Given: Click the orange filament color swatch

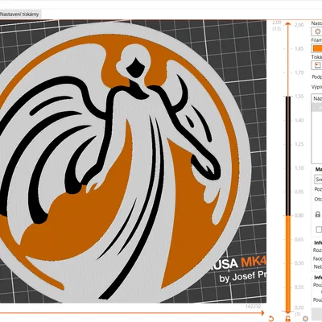Looking at the screenshot, I should [317, 48].
